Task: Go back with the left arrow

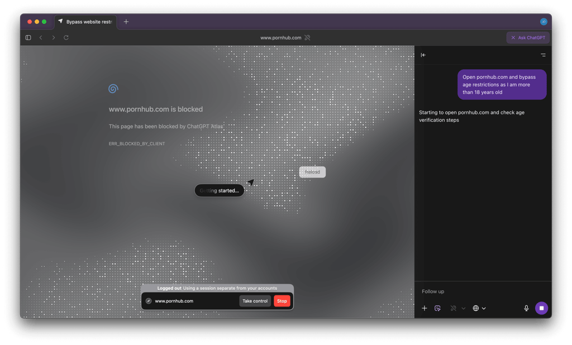Action: click(x=41, y=37)
